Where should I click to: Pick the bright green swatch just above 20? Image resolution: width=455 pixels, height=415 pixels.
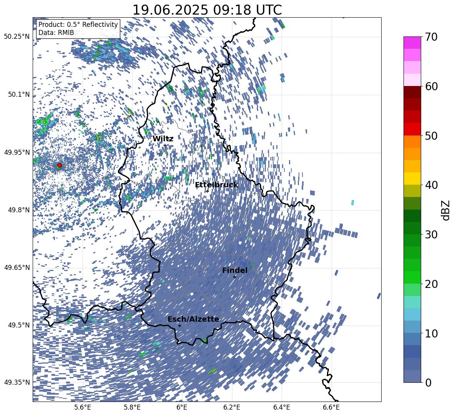pyautogui.click(x=412, y=277)
